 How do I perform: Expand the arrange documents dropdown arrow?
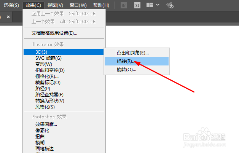click(158, 5)
